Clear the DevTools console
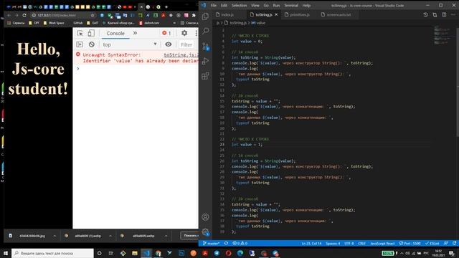 tap(92, 44)
